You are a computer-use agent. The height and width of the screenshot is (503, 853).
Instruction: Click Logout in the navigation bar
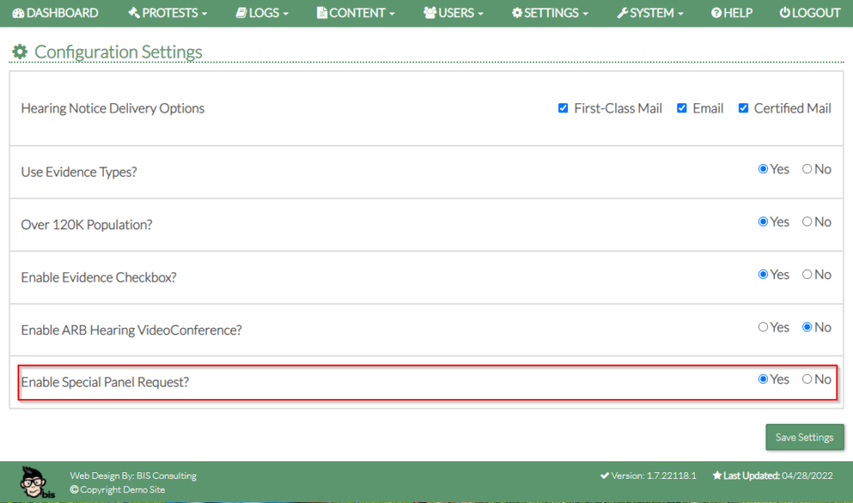[810, 13]
